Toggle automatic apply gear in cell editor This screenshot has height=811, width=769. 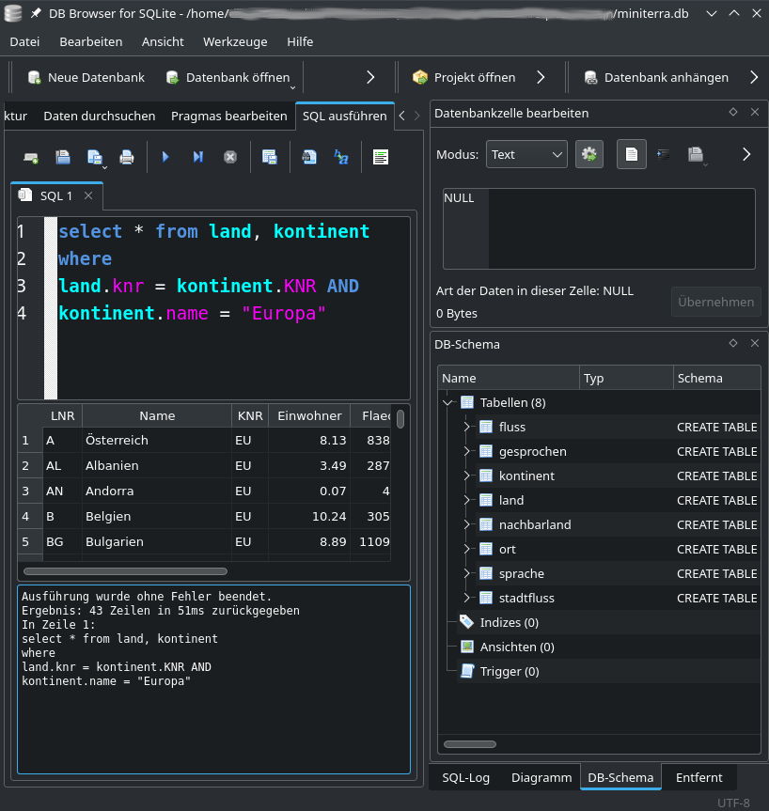pyautogui.click(x=589, y=154)
